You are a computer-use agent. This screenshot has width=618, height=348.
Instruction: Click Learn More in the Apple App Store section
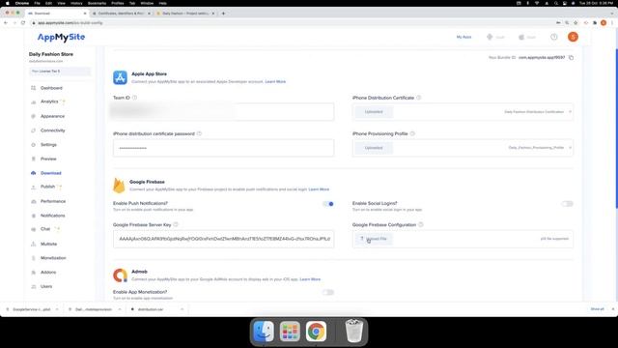click(x=275, y=81)
